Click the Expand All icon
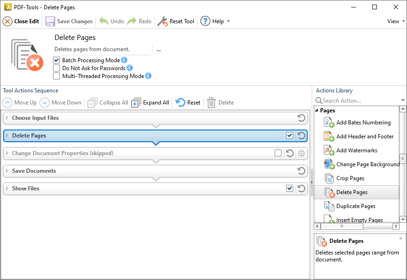This screenshot has width=407, height=280. (x=136, y=103)
